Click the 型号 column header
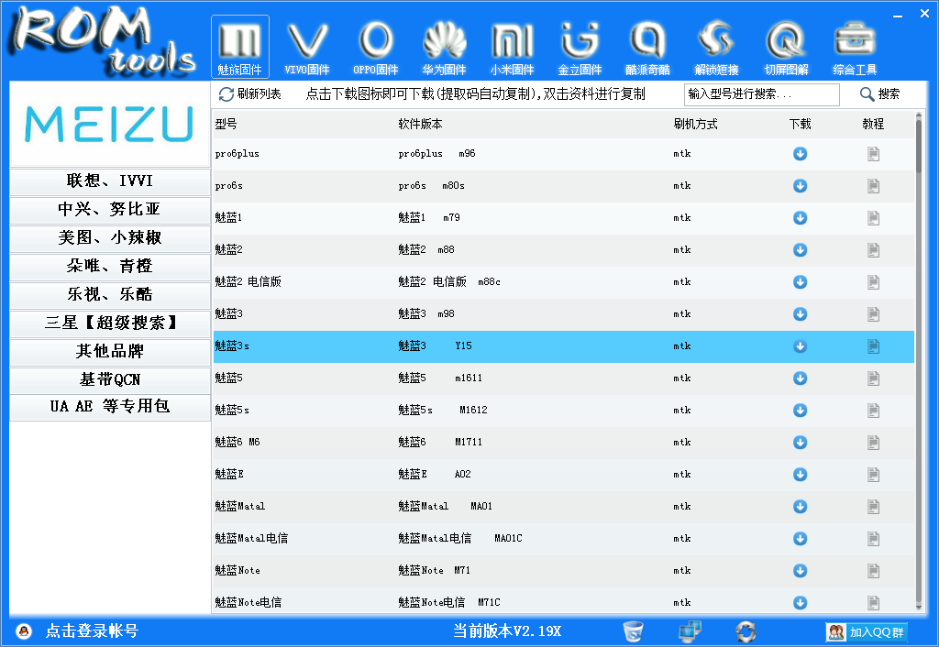The height and width of the screenshot is (647, 939). [226, 124]
